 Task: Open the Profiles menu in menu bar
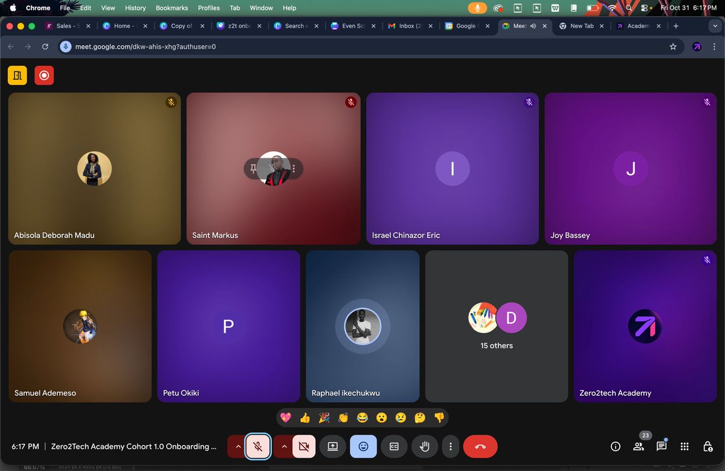point(208,8)
